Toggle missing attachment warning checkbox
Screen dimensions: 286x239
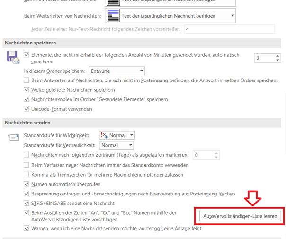(x=27, y=228)
